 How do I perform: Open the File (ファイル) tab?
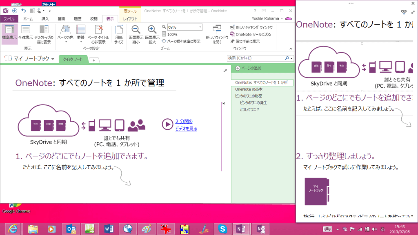click(9, 19)
